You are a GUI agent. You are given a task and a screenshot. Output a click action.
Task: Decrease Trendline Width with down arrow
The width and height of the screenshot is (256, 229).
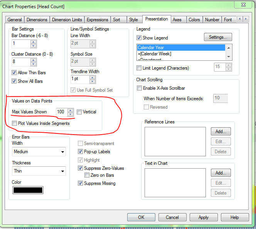pyautogui.click(x=93, y=81)
